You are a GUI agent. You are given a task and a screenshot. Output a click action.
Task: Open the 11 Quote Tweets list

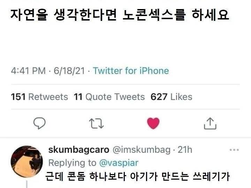click(109, 97)
